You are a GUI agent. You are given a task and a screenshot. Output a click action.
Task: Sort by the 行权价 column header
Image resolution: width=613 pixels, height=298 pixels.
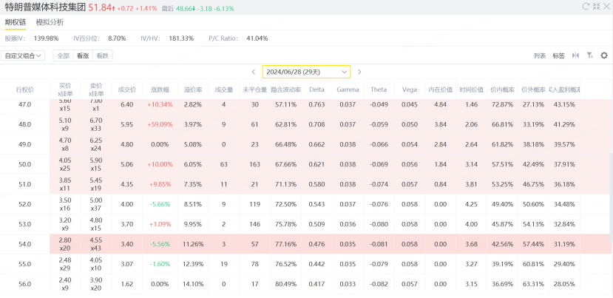25,89
